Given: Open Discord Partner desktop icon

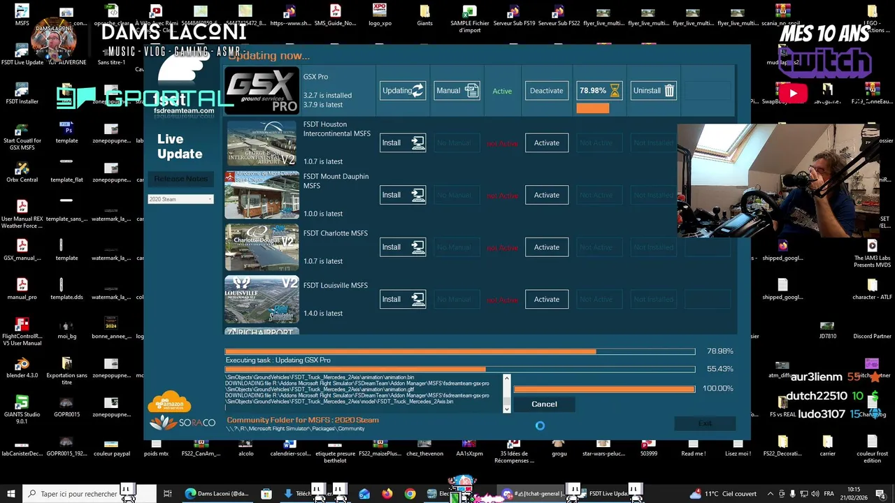Looking at the screenshot, I should tap(872, 328).
